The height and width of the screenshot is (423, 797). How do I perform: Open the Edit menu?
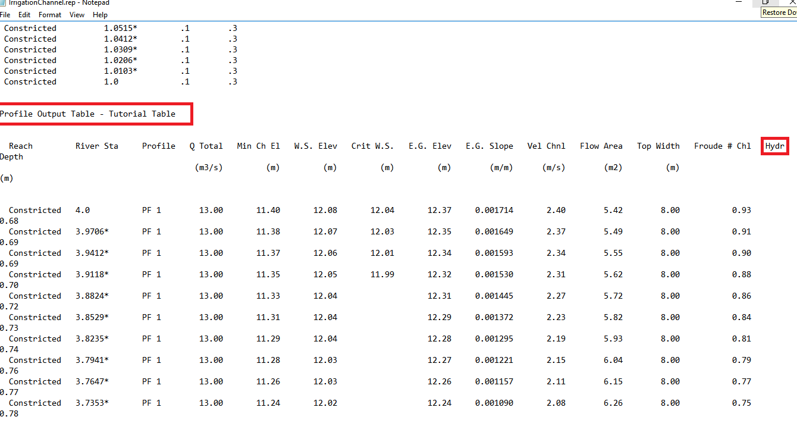(x=24, y=15)
